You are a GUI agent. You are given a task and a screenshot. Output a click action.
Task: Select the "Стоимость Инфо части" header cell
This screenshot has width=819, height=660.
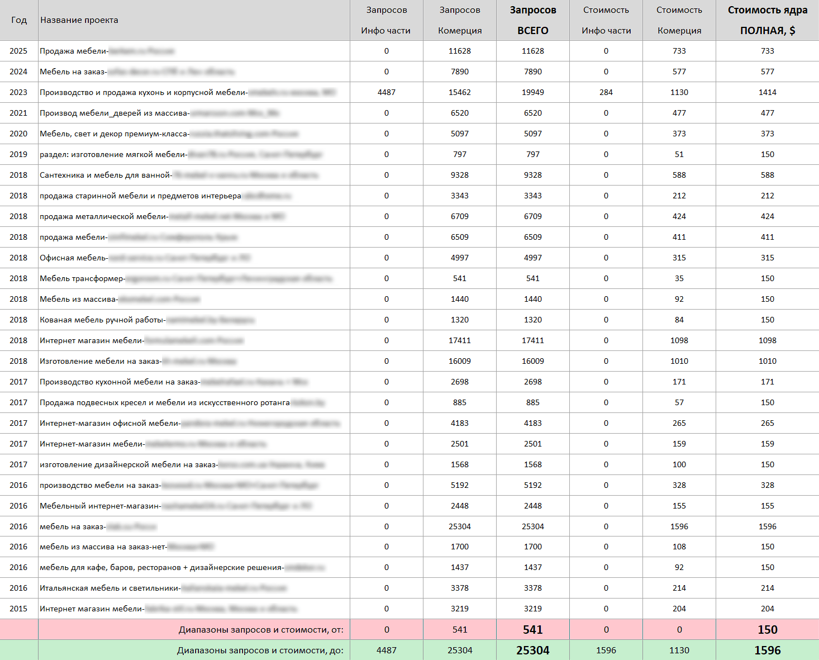coord(606,20)
